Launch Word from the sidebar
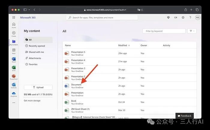The width and height of the screenshot is (210, 130). [14, 60]
